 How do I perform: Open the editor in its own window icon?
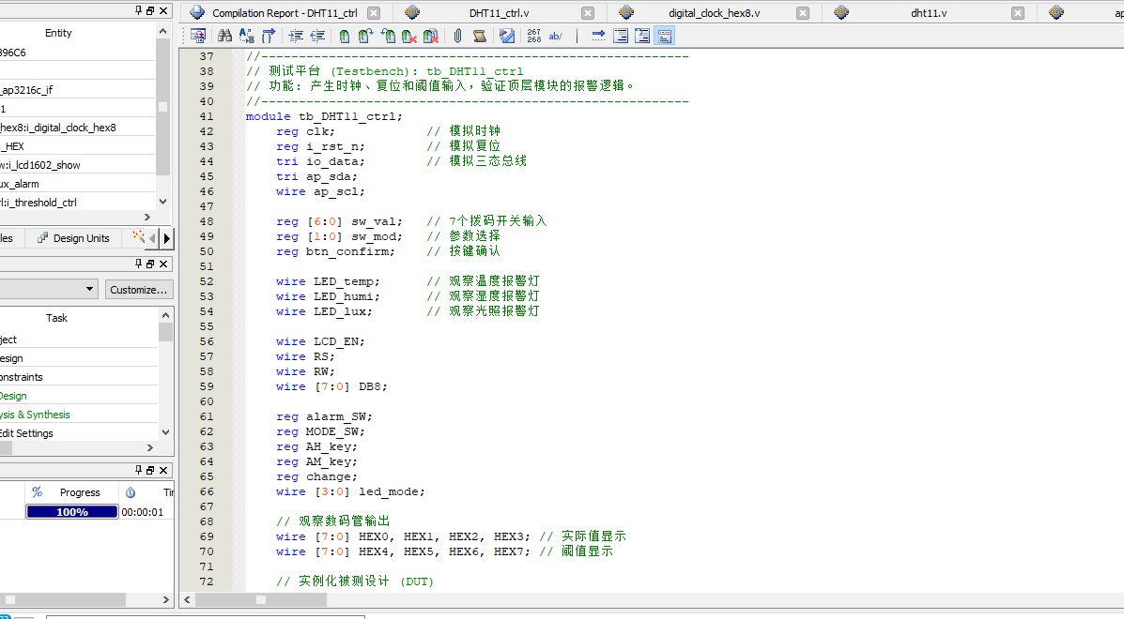tap(198, 36)
